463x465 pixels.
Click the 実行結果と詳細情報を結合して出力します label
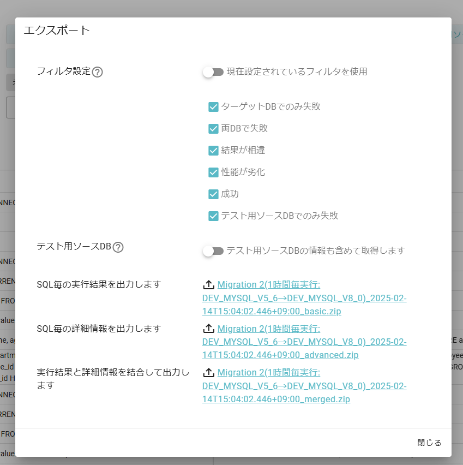point(113,379)
